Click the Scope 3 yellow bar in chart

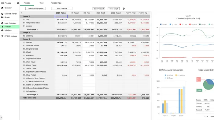pos(182,101)
